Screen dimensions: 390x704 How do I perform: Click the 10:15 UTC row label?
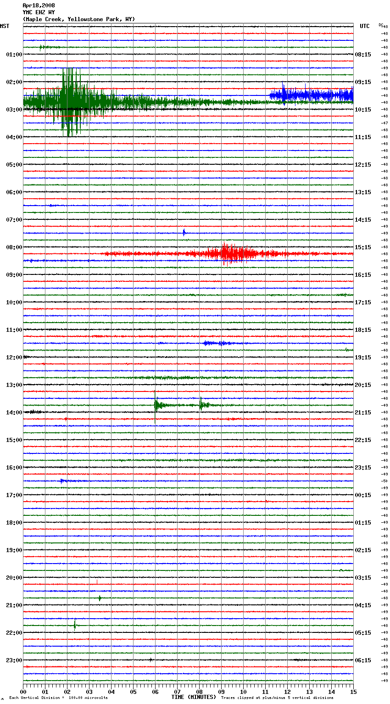pos(363,110)
